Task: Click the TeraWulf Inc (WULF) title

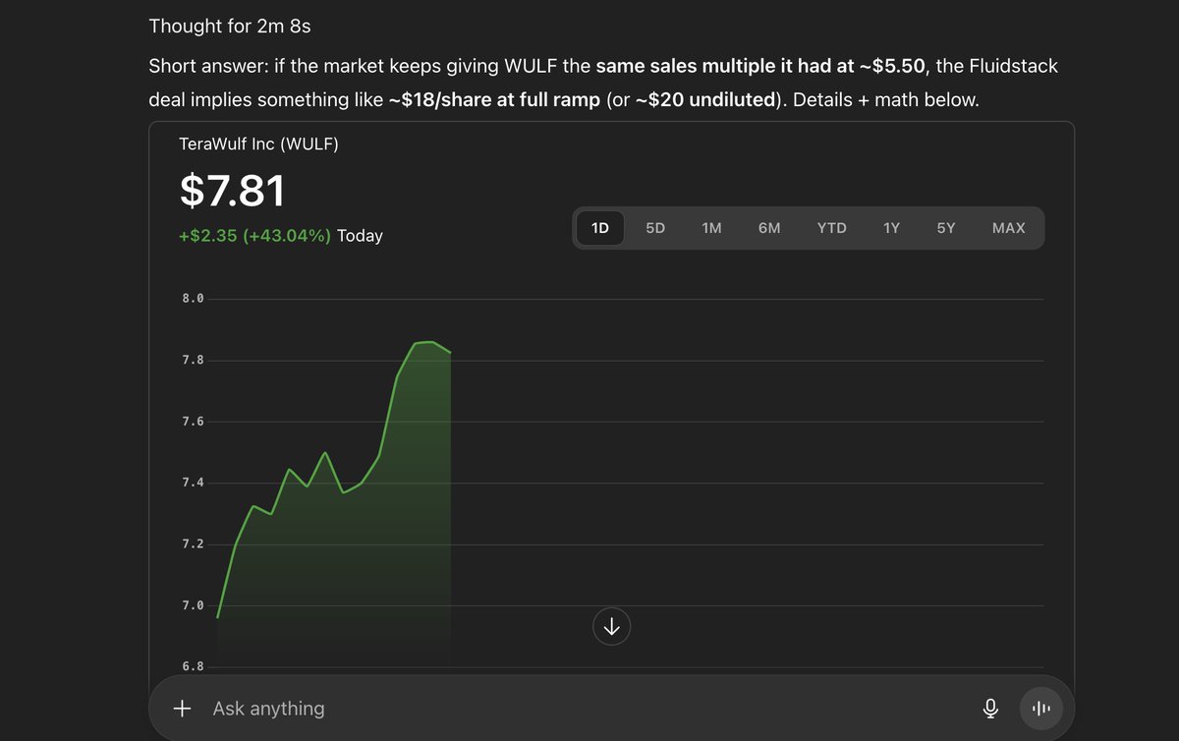Action: click(x=258, y=144)
